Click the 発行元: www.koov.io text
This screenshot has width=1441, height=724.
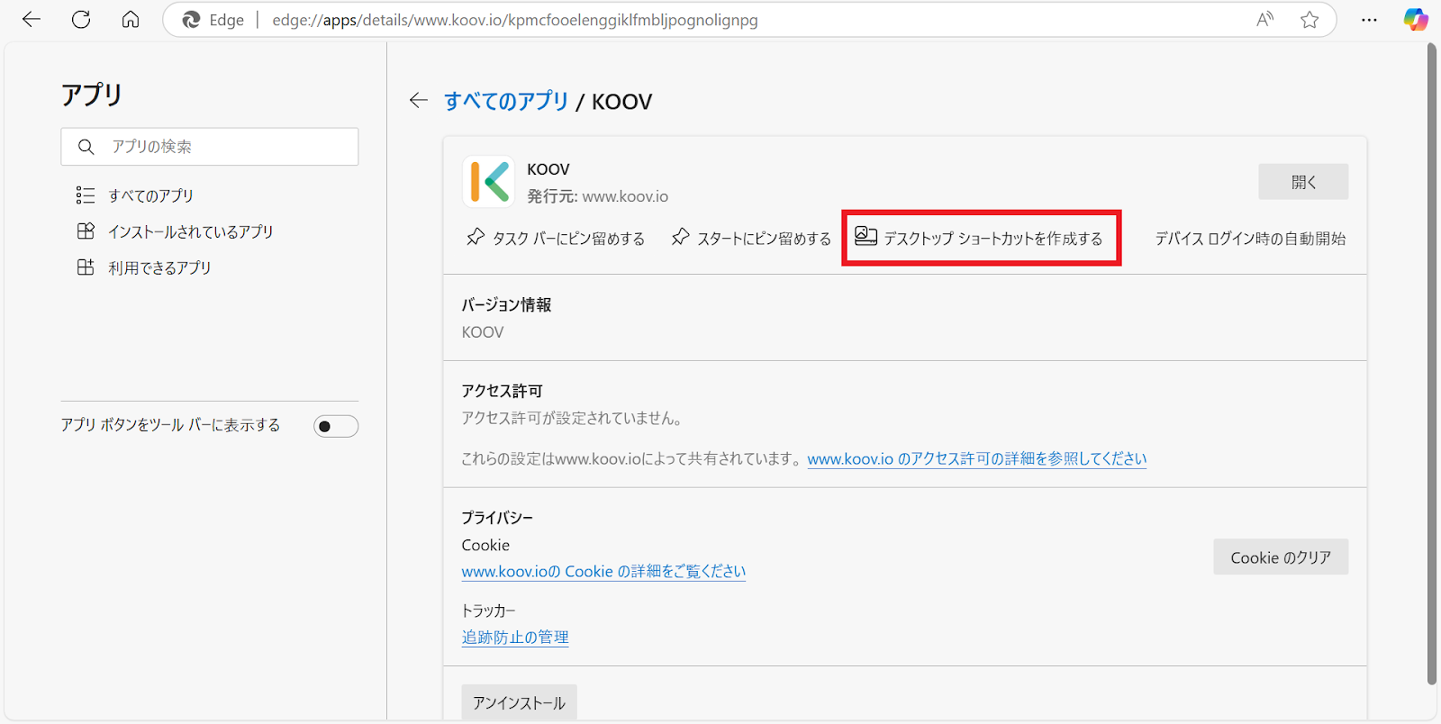[597, 196]
